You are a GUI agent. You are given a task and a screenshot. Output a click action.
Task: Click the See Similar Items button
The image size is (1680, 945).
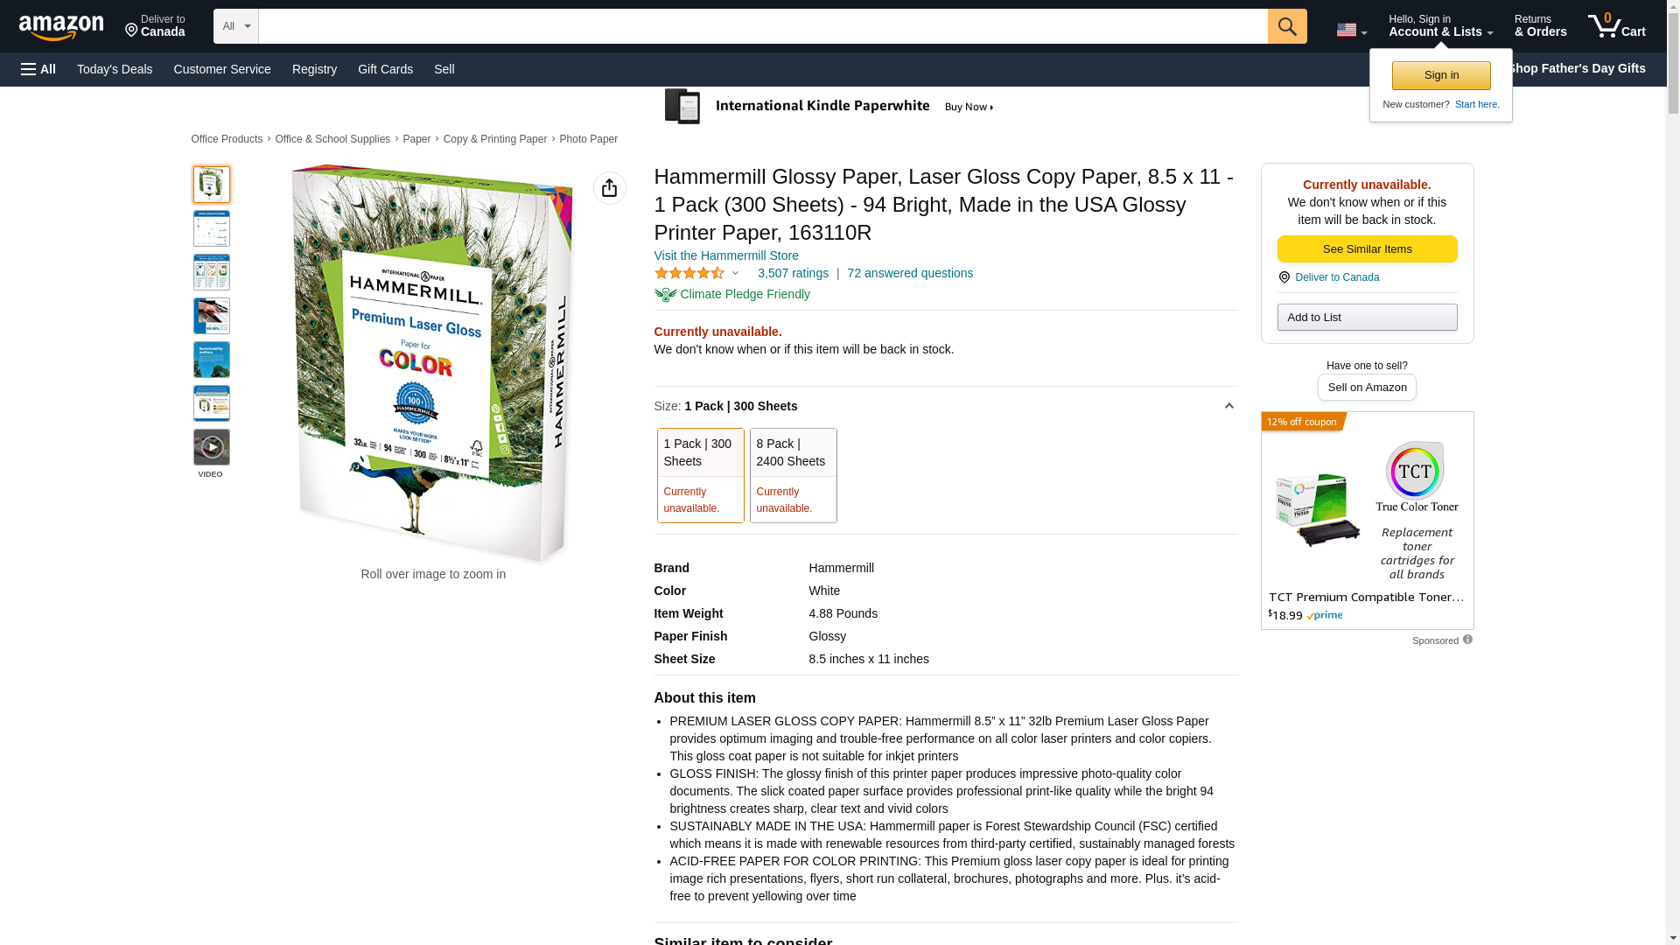point(1367,249)
